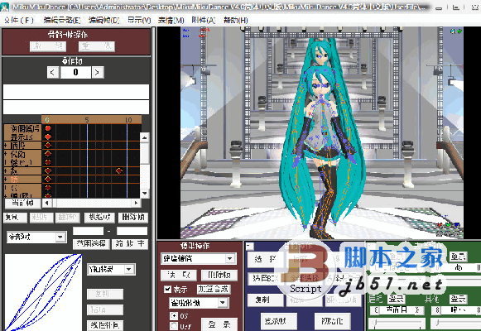Viewport: 481px width, 331px height.
Task: Open the 表情(M) menu
Action: point(171,21)
